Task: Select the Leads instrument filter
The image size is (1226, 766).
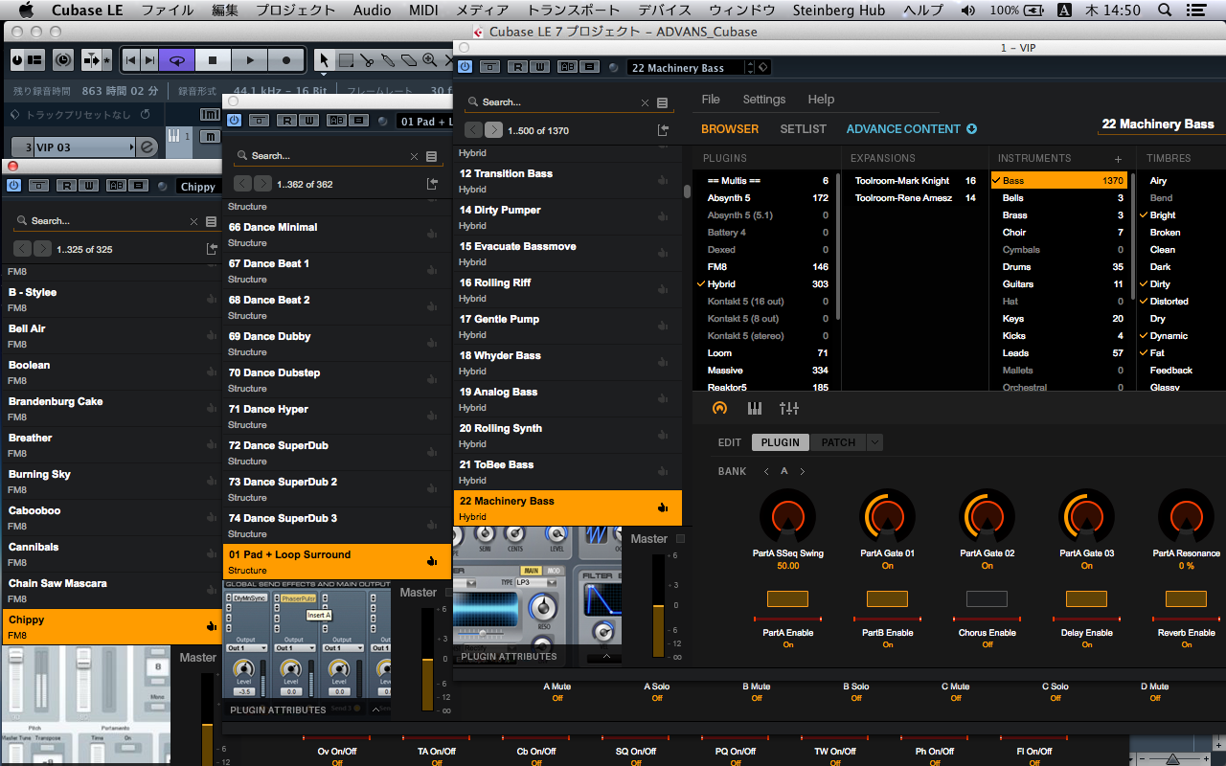Action: click(x=1060, y=353)
